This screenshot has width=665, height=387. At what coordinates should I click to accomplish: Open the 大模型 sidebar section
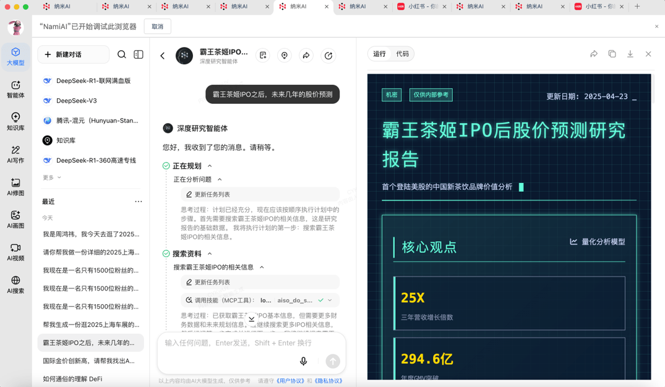click(x=15, y=56)
